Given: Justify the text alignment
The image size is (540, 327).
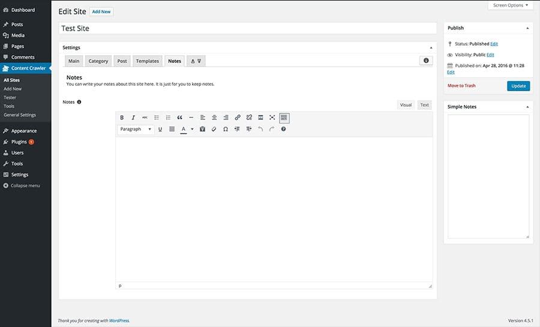Looking at the screenshot, I should (x=172, y=129).
